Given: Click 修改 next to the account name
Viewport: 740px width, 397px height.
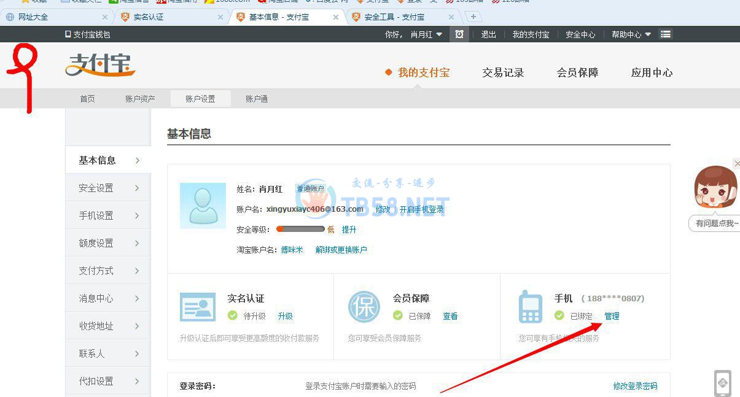Looking at the screenshot, I should pyautogui.click(x=383, y=209).
